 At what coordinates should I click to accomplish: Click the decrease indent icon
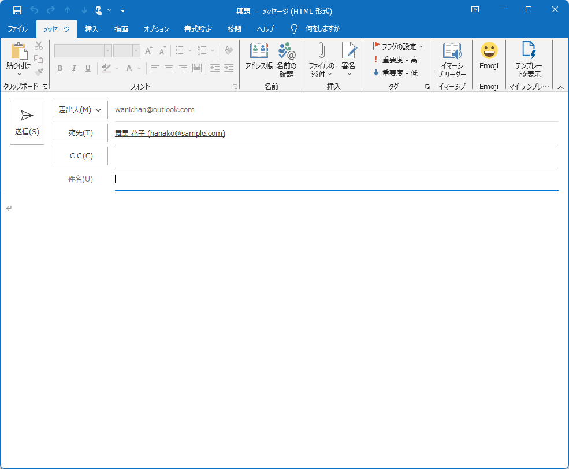click(215, 68)
